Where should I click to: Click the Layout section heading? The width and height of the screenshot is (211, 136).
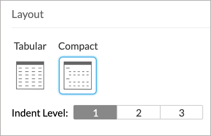pos(28,14)
